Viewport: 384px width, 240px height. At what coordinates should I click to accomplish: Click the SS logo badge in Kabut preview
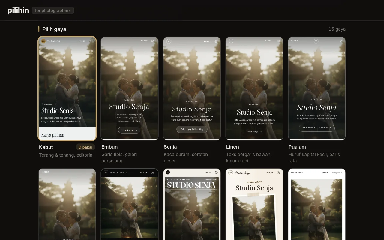coord(43,41)
